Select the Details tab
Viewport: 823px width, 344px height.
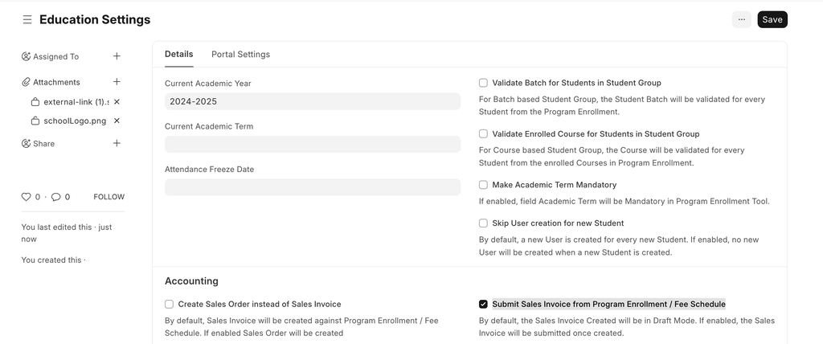click(x=178, y=55)
